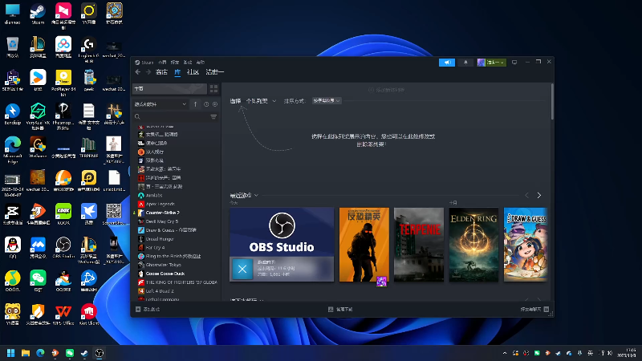Select Left 4 Dead 2 in list
This screenshot has height=361, width=642.
pos(160,291)
